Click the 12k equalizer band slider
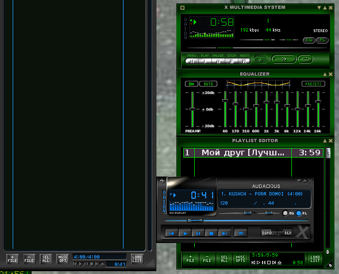 (x=298, y=109)
